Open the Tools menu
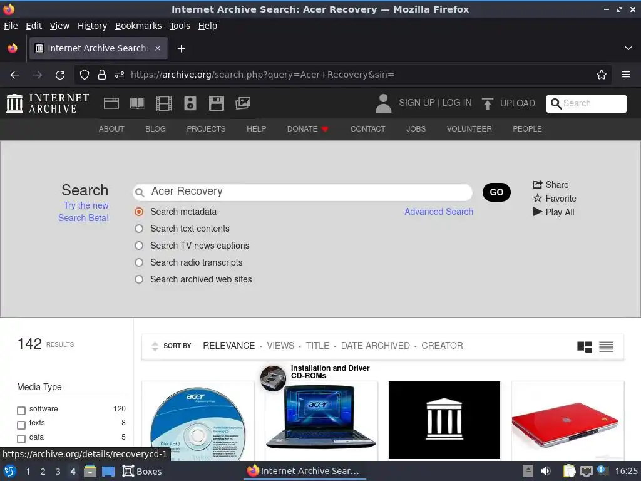This screenshot has width=641, height=481. [180, 26]
